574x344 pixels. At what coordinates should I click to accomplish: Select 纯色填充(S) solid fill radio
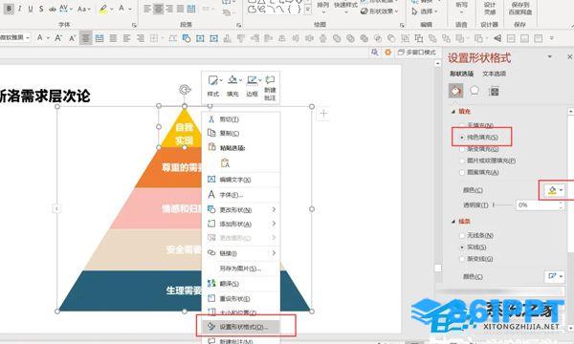point(479,138)
